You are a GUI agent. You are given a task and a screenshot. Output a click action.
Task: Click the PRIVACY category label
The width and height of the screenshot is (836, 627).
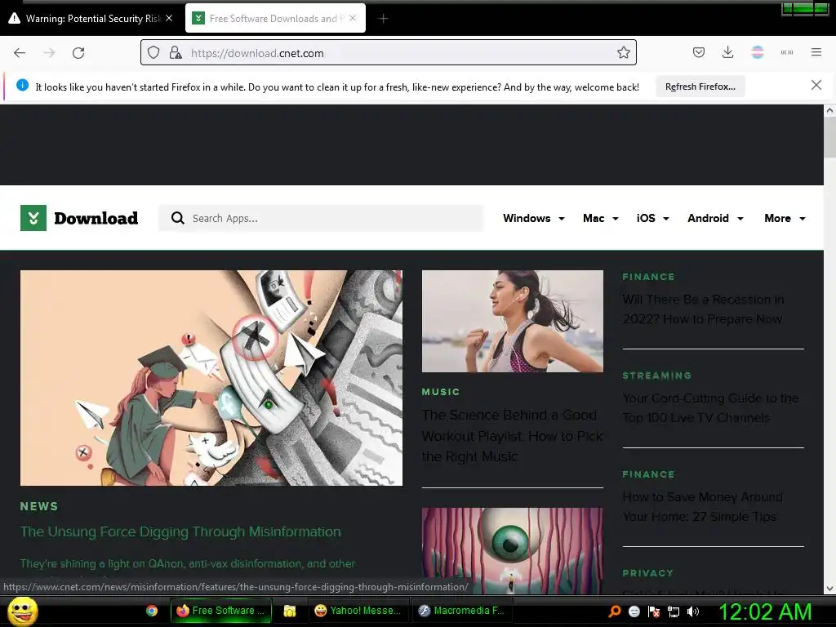647,573
